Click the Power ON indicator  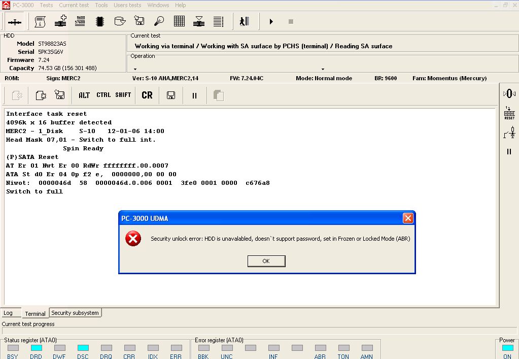pyautogui.click(x=507, y=348)
